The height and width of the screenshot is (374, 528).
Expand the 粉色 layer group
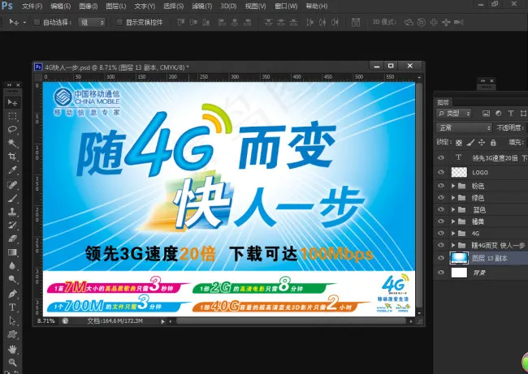tap(452, 186)
